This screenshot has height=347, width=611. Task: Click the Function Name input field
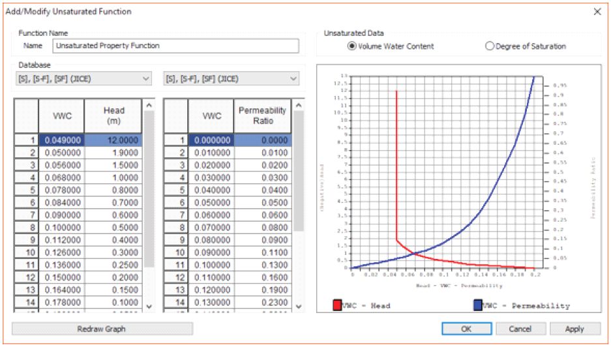click(x=175, y=46)
